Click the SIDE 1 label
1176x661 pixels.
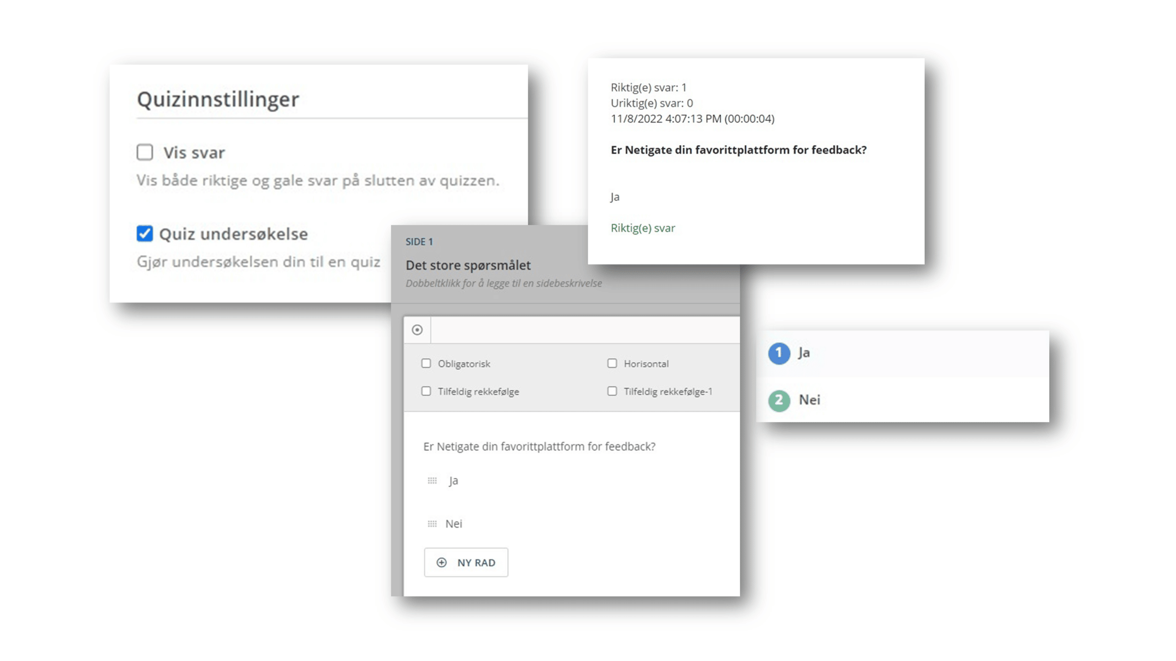pos(419,242)
